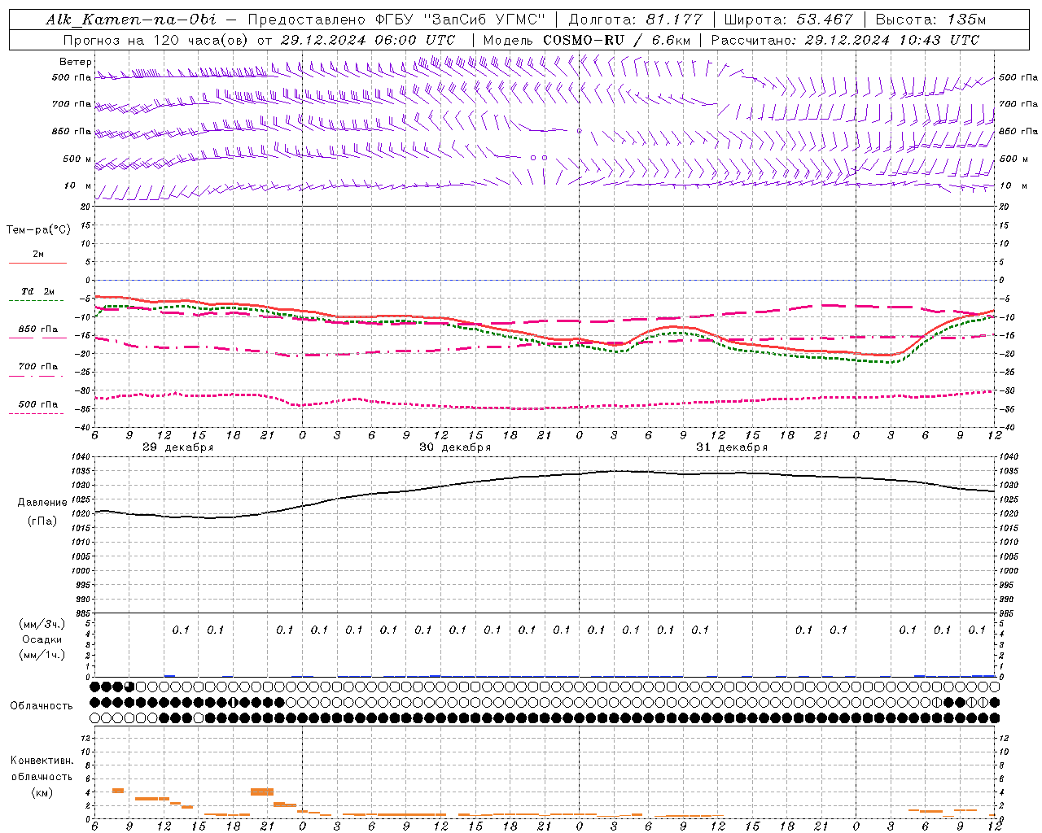This screenshot has width=1042, height=833.
Task: Click the Тем-ра(°C) temperature axis label
Action: pyautogui.click(x=38, y=230)
